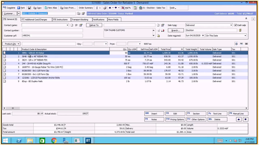Click the Insert button
The image size is (259, 145).
point(154,113)
